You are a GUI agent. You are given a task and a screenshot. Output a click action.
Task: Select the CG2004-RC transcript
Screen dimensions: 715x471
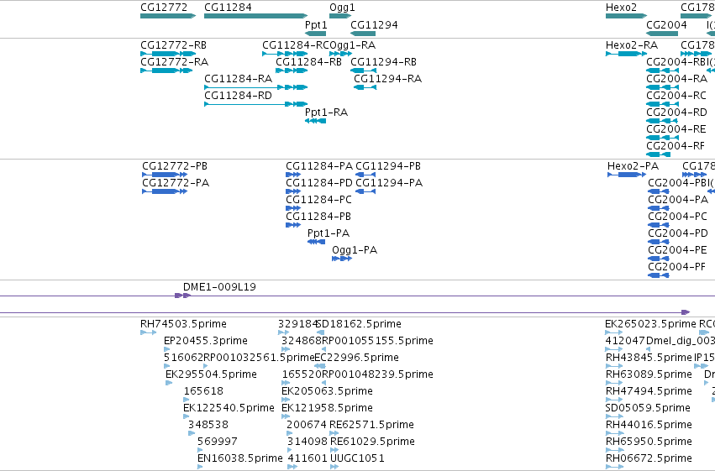[662, 104]
